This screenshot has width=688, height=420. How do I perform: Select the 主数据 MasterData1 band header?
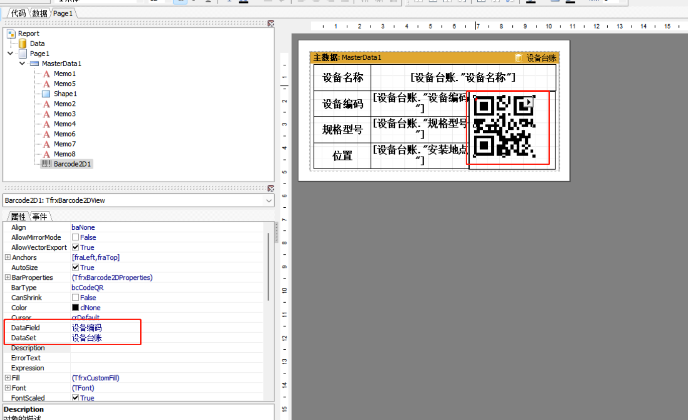tap(434, 58)
